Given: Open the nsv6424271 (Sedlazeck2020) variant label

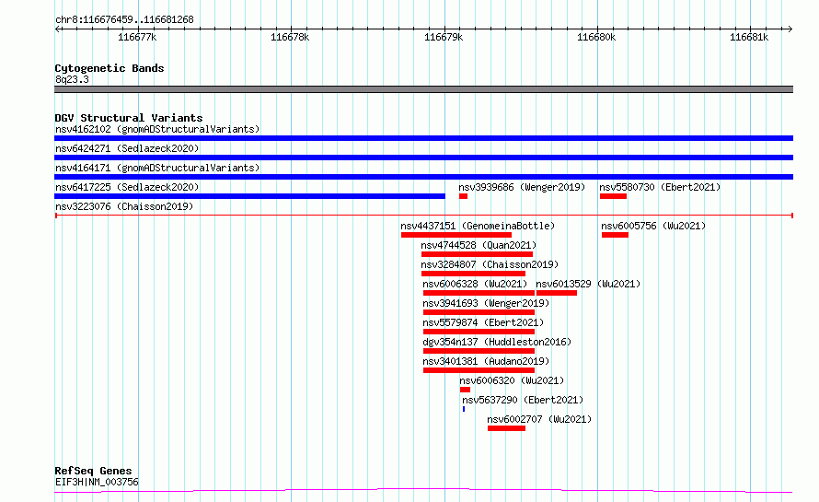Looking at the screenshot, I should [x=127, y=148].
